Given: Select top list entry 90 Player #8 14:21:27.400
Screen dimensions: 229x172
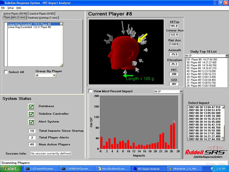Looking at the screenshot, I should [x=206, y=63].
